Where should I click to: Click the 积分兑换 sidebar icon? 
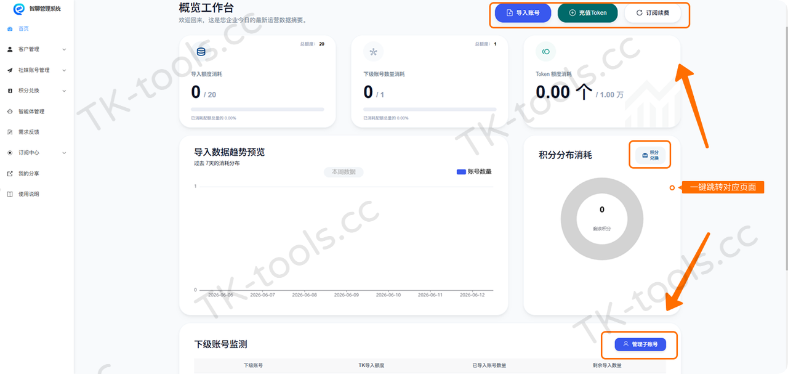click(10, 91)
